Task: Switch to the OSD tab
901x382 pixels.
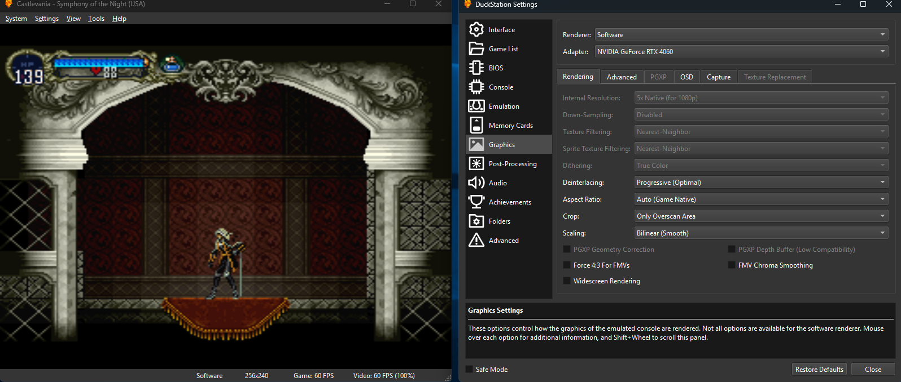Action: click(x=686, y=77)
